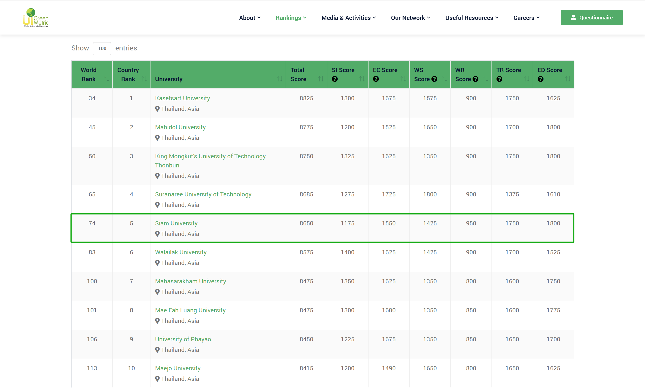Click the World Rank header label
The height and width of the screenshot is (388, 645).
pos(88,75)
